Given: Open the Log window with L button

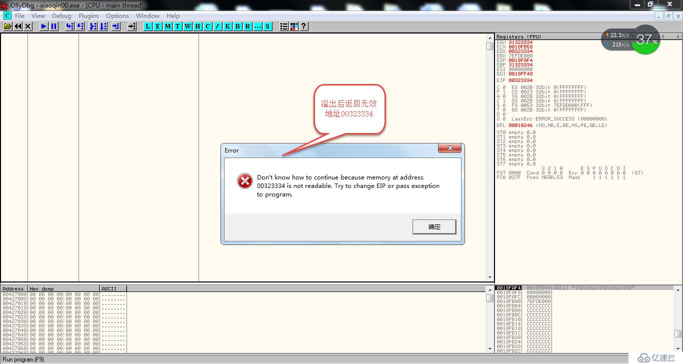Looking at the screenshot, I should coord(148,26).
